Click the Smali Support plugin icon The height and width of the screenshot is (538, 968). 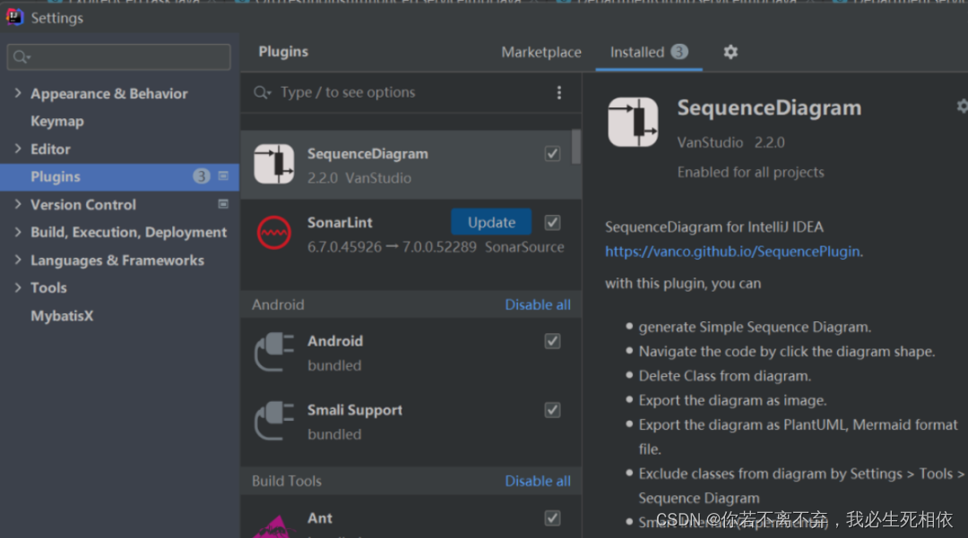point(274,421)
